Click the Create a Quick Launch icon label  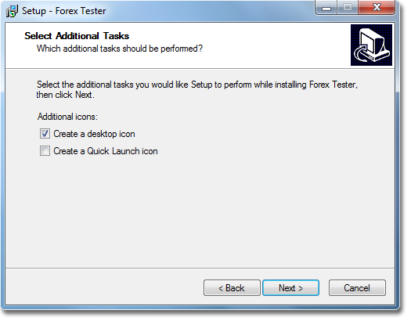coord(106,151)
